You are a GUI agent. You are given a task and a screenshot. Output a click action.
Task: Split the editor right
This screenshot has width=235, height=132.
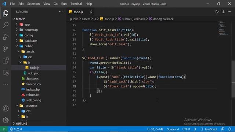pos(223,12)
